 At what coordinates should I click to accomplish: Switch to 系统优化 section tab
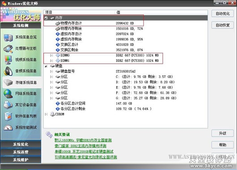pos(21,144)
